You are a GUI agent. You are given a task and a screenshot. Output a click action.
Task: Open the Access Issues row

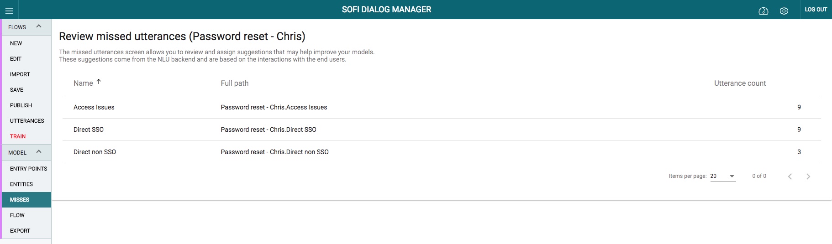[x=442, y=107]
